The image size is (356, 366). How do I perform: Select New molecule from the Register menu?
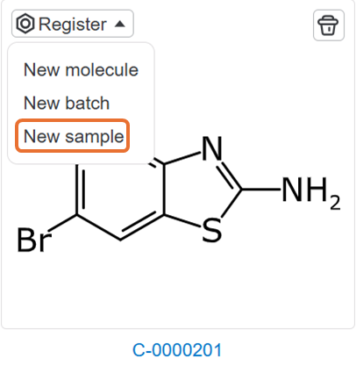pos(81,70)
